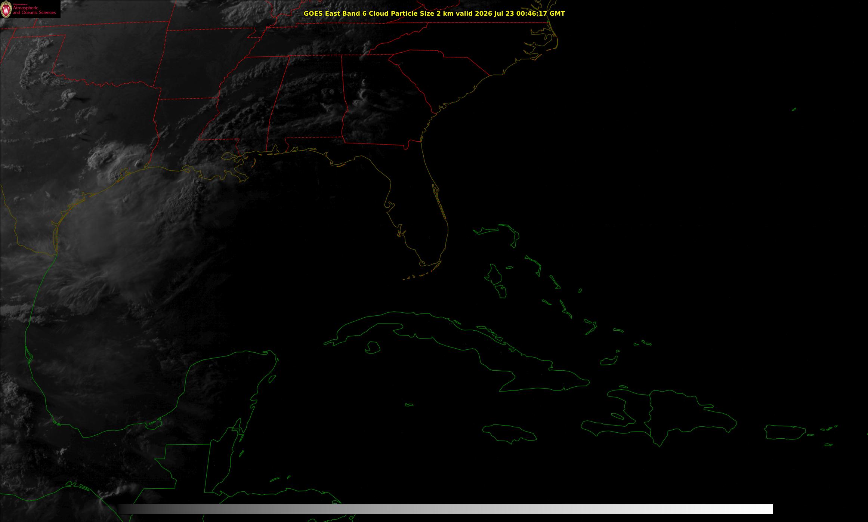Click the 00:46:17 GMT timestamp in title
Viewport: 868px width, 522px height.
[x=540, y=13]
